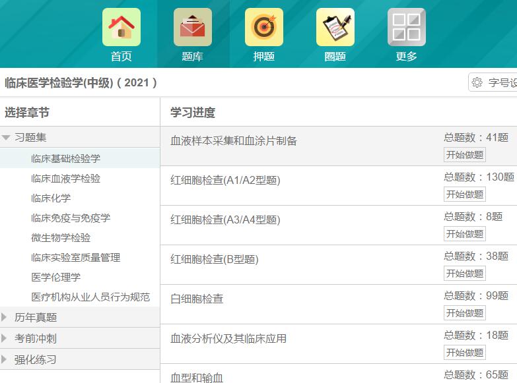This screenshot has height=383, width=517.
Task: Open the 字号设置 font size button
Action: click(493, 82)
